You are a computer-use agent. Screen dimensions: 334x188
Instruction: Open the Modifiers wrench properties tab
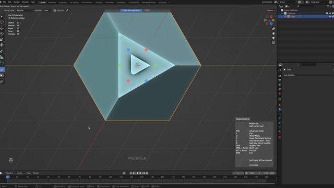click(280, 110)
